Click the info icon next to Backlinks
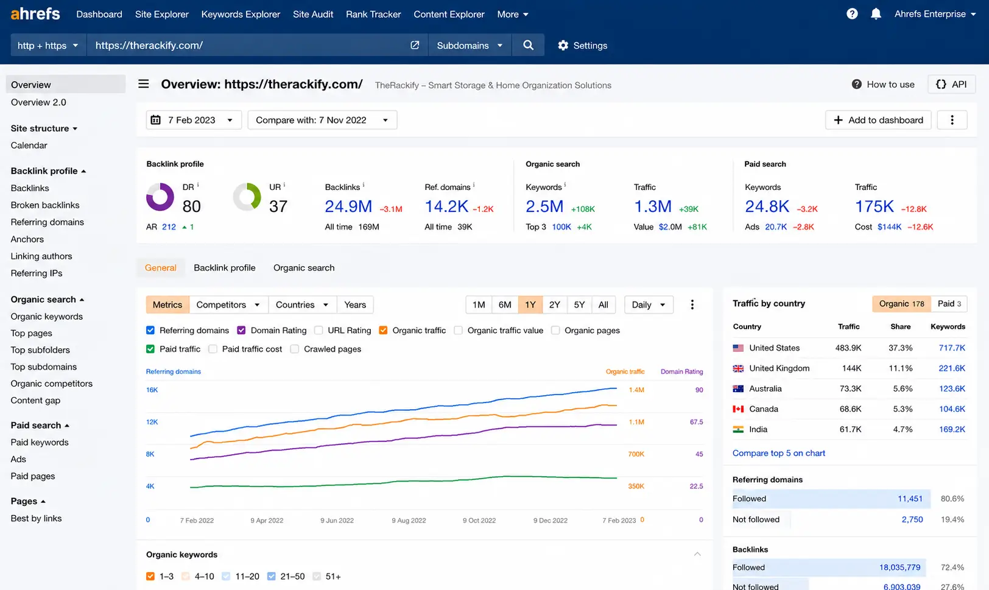Screen dimensions: 989x590 364,185
